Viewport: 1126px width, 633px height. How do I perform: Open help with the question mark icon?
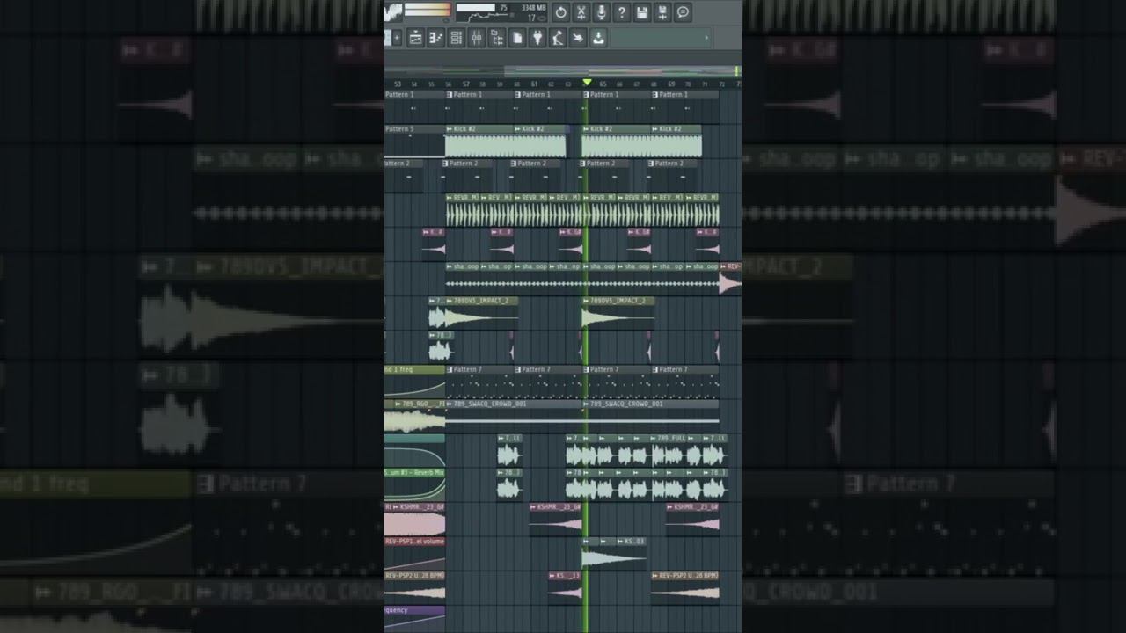tap(622, 12)
